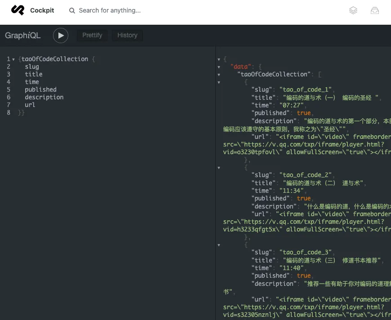Select the "tao_of_code_3" slug value
Screen dimensions: 391x320
click(306, 252)
